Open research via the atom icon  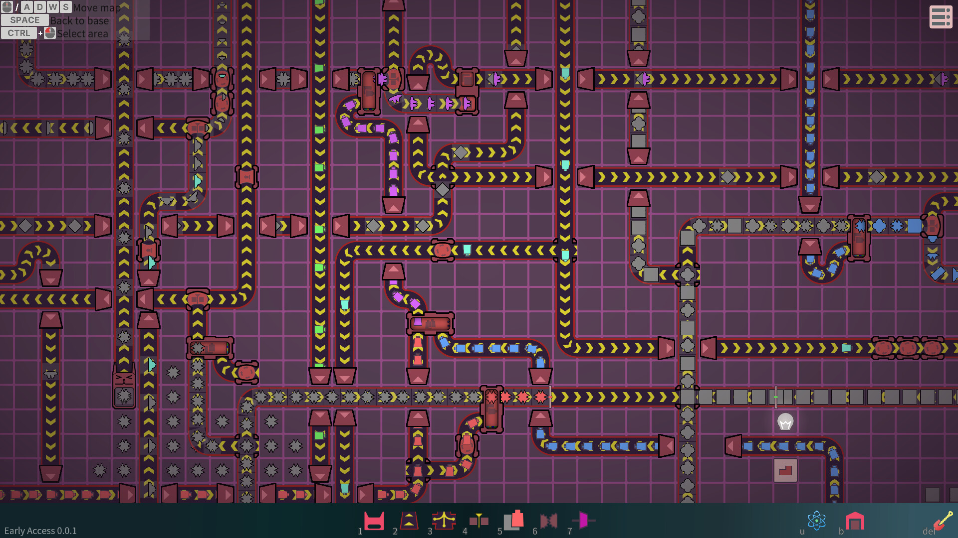tap(817, 522)
